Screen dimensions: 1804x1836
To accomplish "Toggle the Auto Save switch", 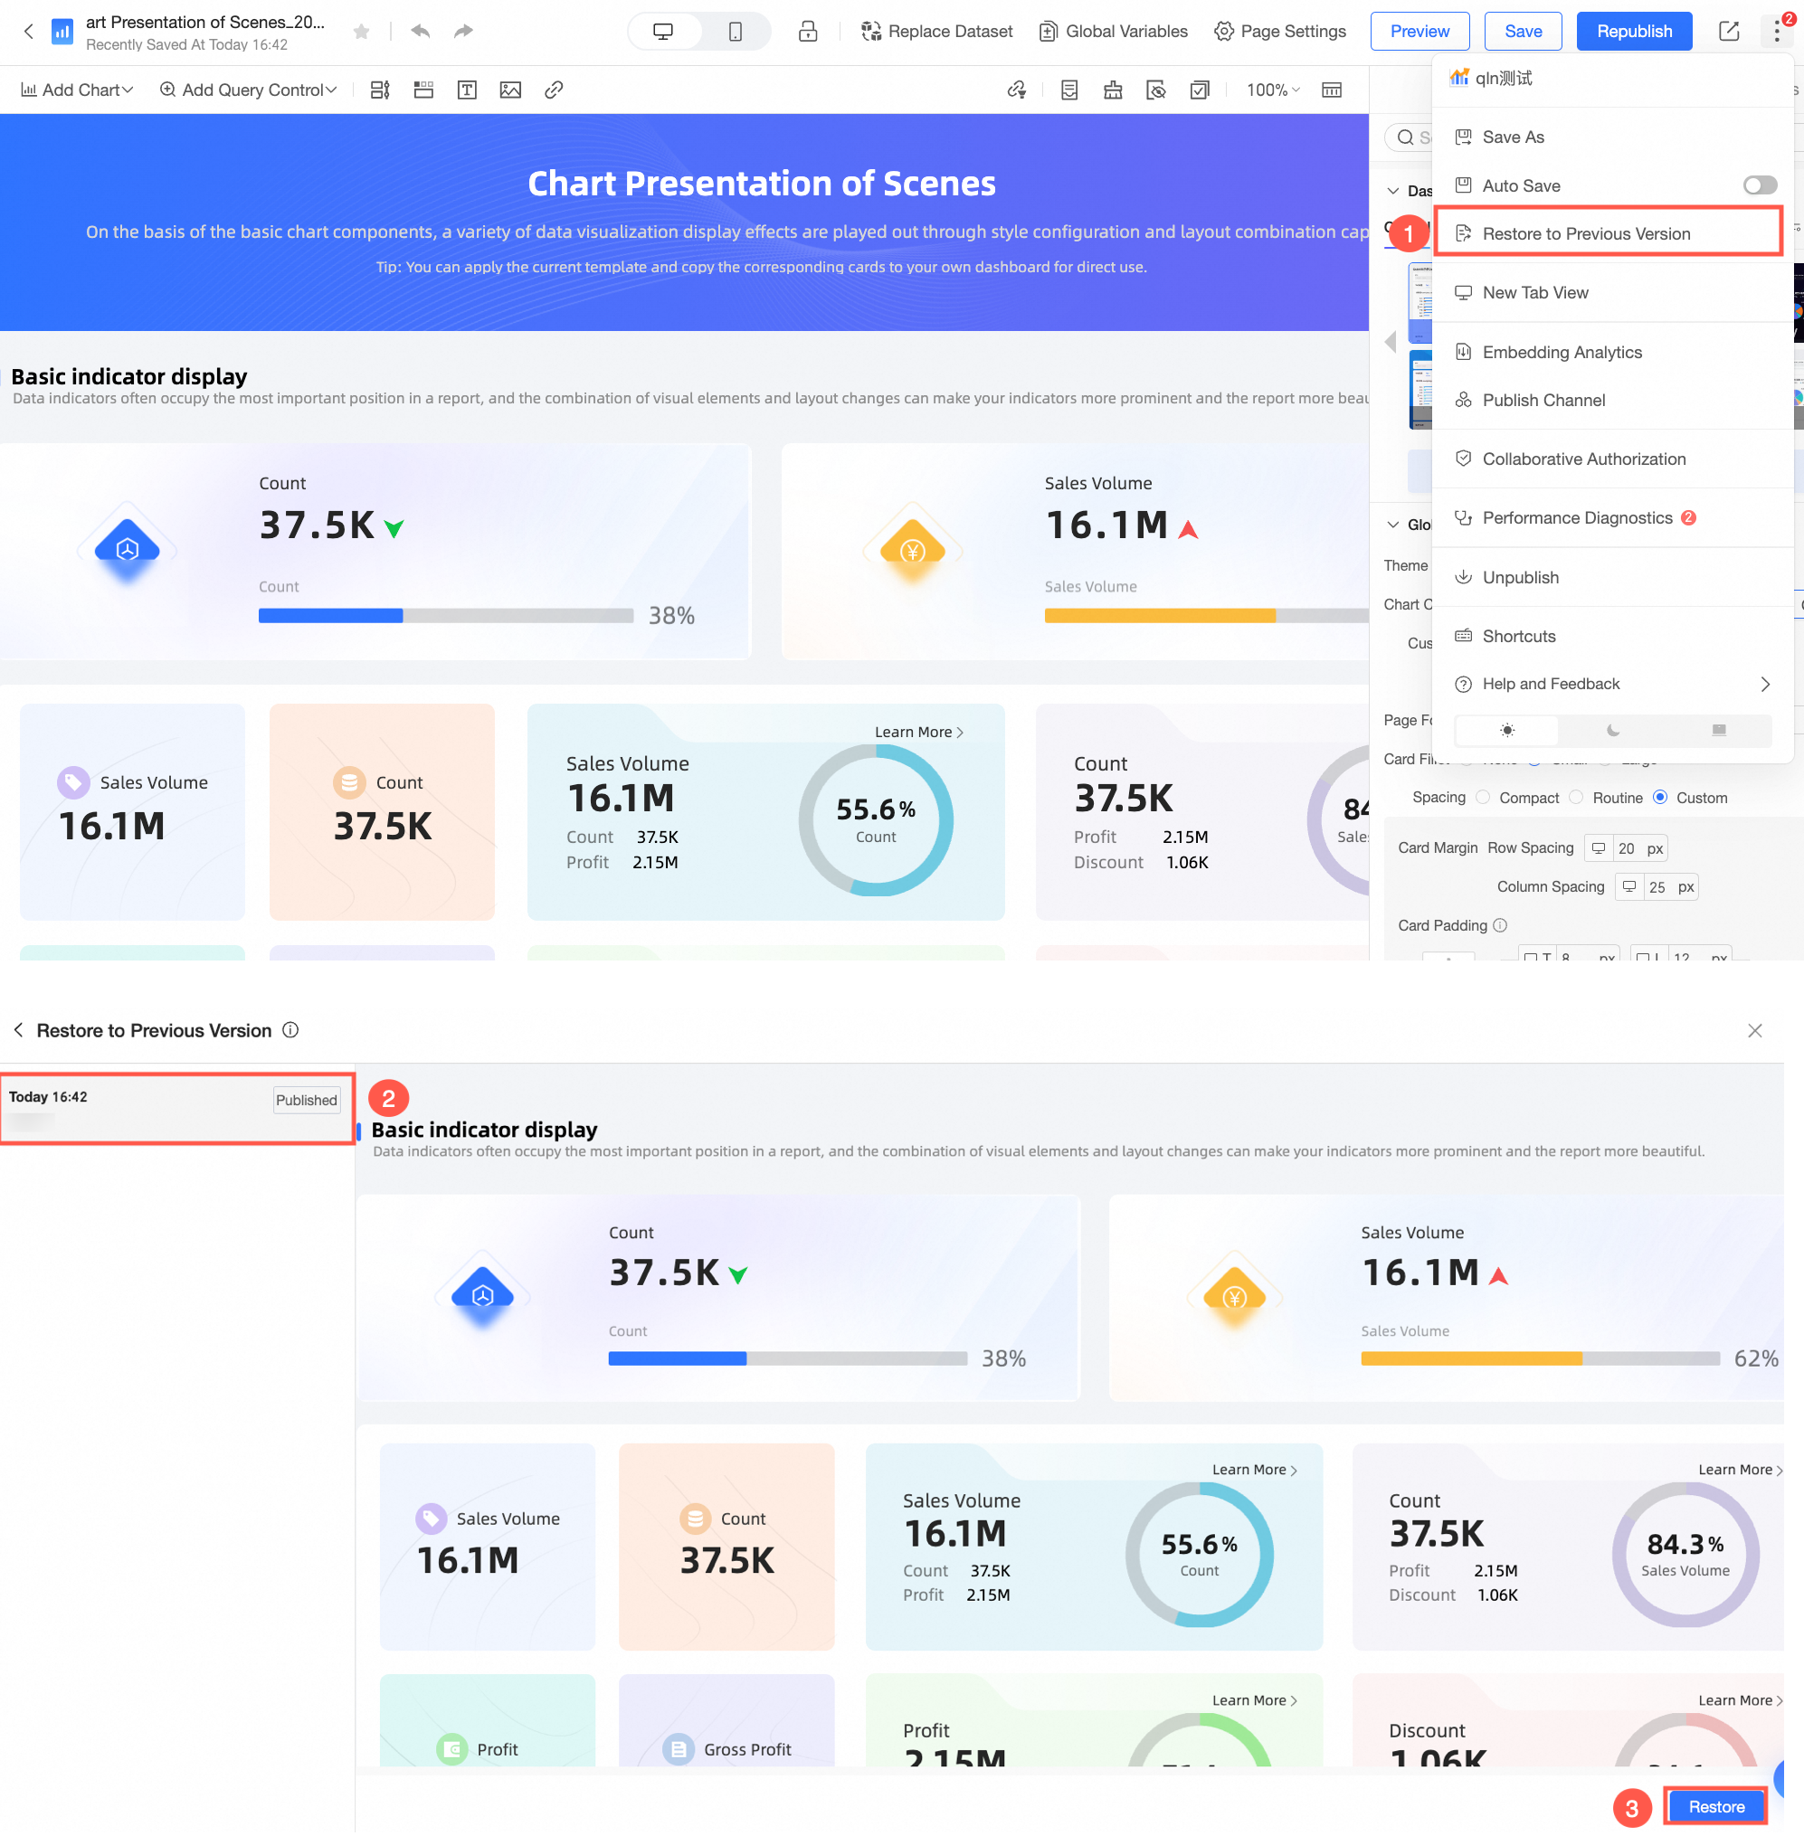I will 1760,185.
